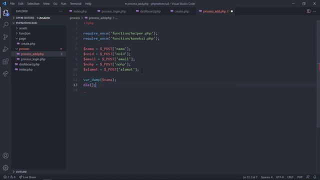Screen dimensions: 320x180
Task: Open the Help menu
Action: click(88, 3)
